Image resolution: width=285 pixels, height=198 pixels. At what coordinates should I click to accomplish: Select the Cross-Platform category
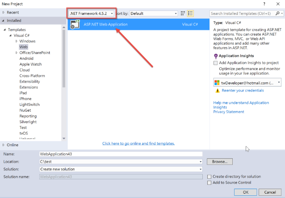[x=32, y=76]
